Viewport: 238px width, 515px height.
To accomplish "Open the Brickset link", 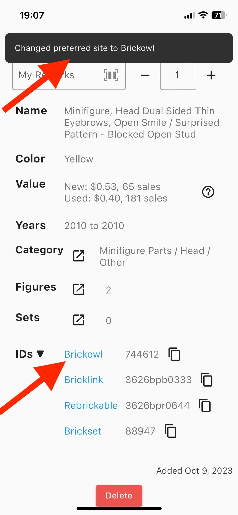I will tap(83, 431).
